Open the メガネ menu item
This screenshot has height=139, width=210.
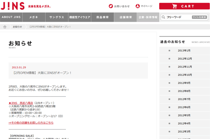pos(34,17)
